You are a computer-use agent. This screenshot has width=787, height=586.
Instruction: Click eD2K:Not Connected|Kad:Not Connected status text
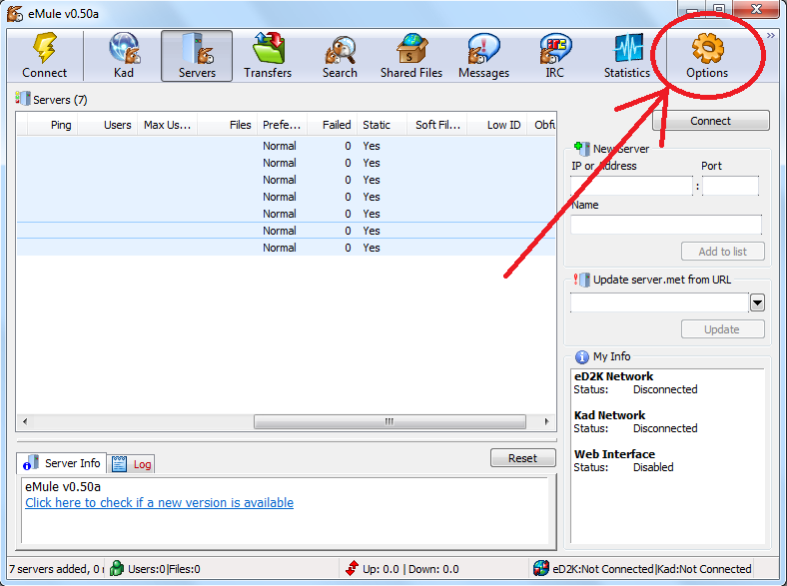tap(652, 569)
